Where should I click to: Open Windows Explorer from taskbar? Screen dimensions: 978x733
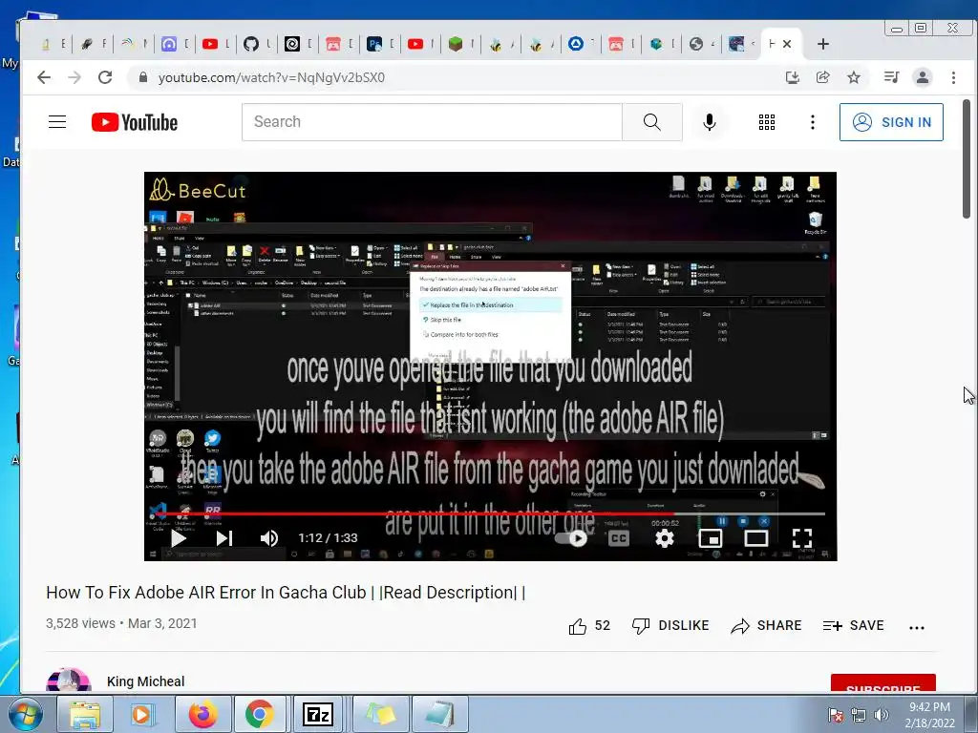85,714
